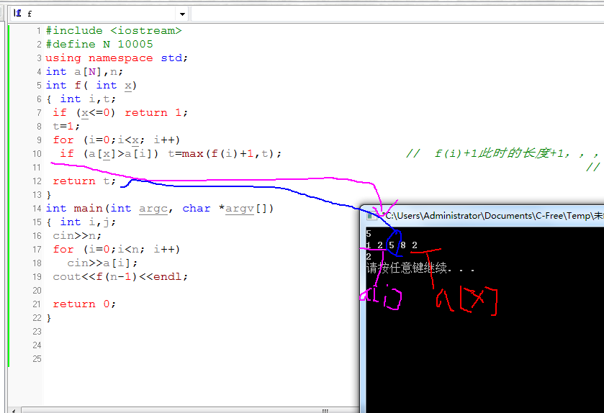Click the function icon beside f

point(17,14)
